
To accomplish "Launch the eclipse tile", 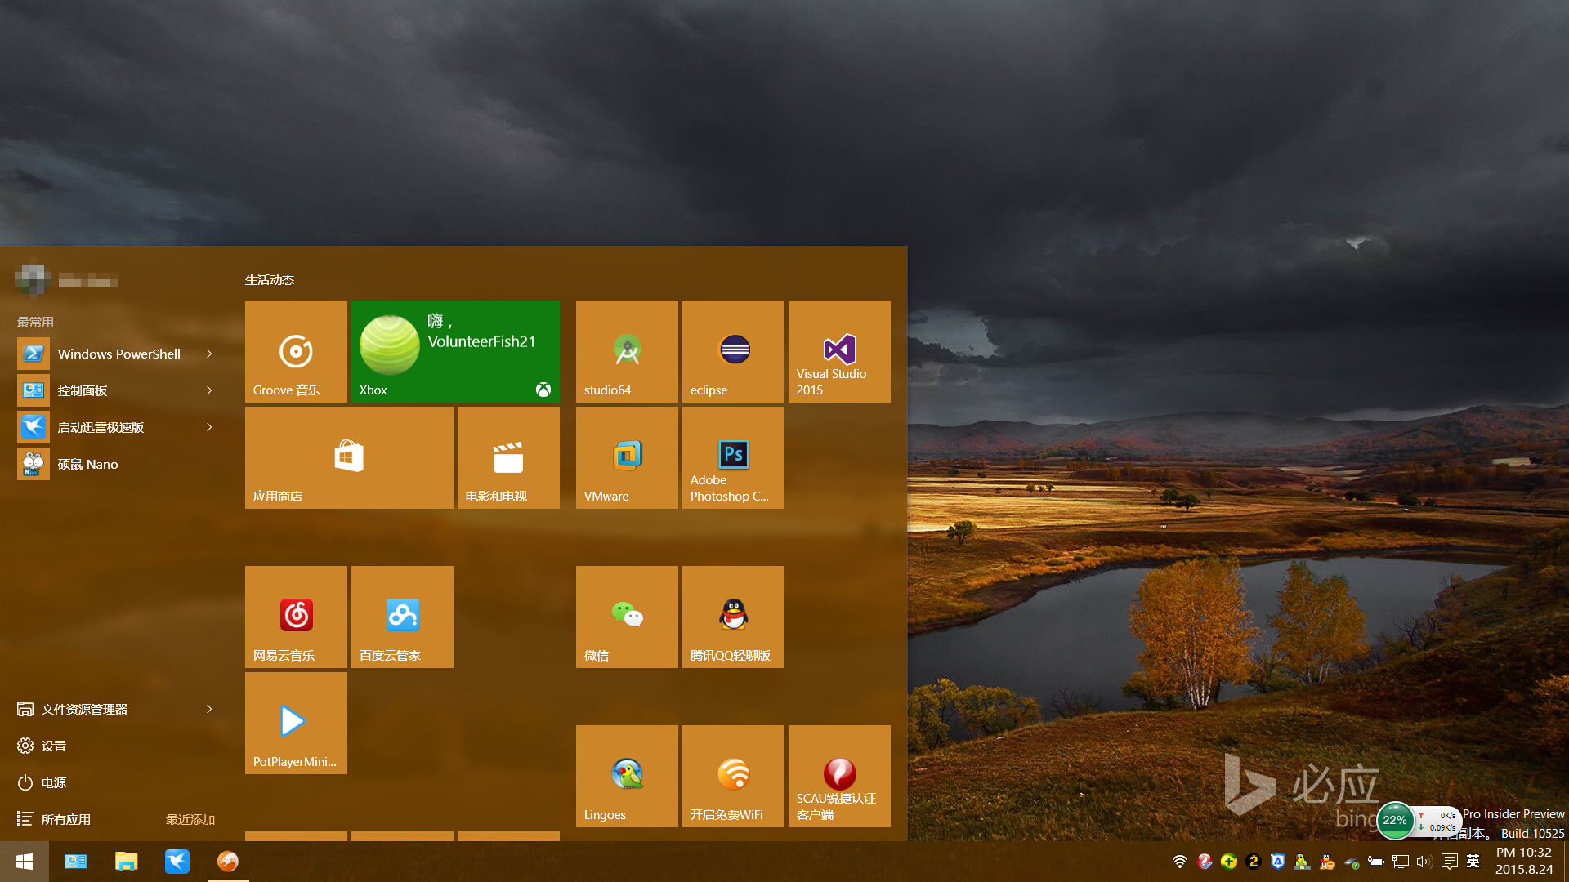I will click(x=733, y=351).
